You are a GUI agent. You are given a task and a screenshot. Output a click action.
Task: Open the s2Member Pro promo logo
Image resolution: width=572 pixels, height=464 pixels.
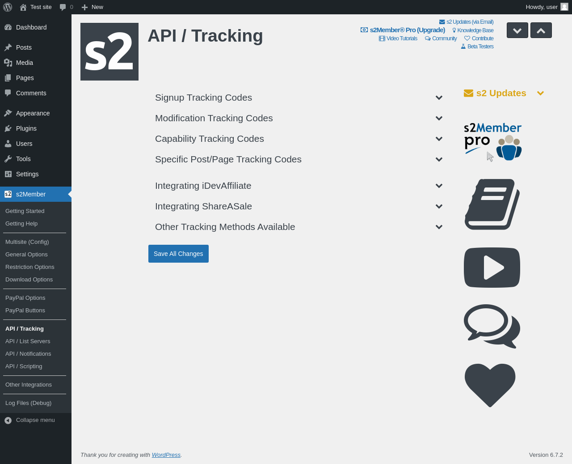click(493, 142)
